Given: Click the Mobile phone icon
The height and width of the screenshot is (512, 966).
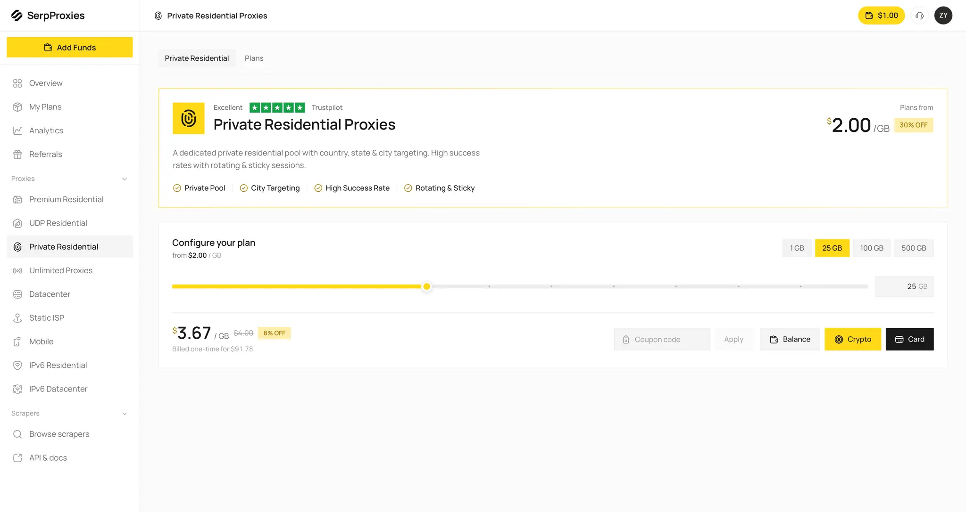Looking at the screenshot, I should tap(17, 341).
